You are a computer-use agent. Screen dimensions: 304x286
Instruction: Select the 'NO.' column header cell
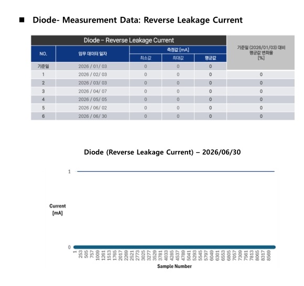(43, 53)
